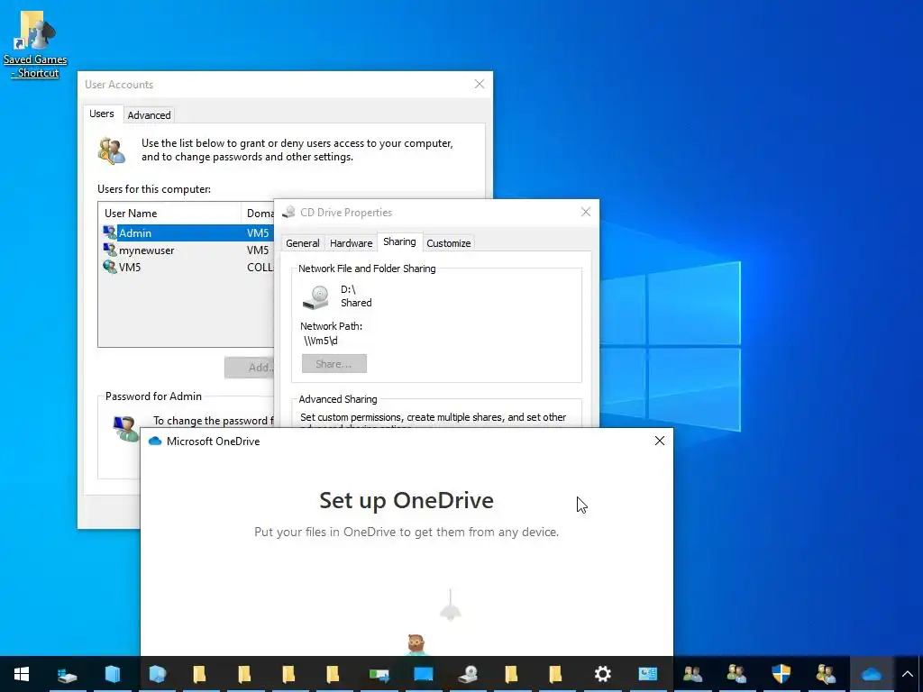The height and width of the screenshot is (692, 923).
Task: Click the Password for Admin user icon
Action: (125, 428)
